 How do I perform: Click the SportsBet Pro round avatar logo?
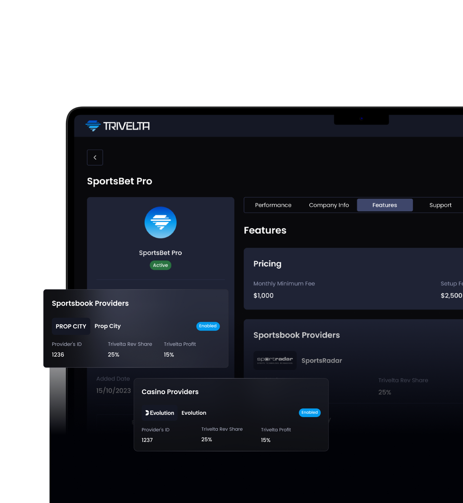(160, 222)
